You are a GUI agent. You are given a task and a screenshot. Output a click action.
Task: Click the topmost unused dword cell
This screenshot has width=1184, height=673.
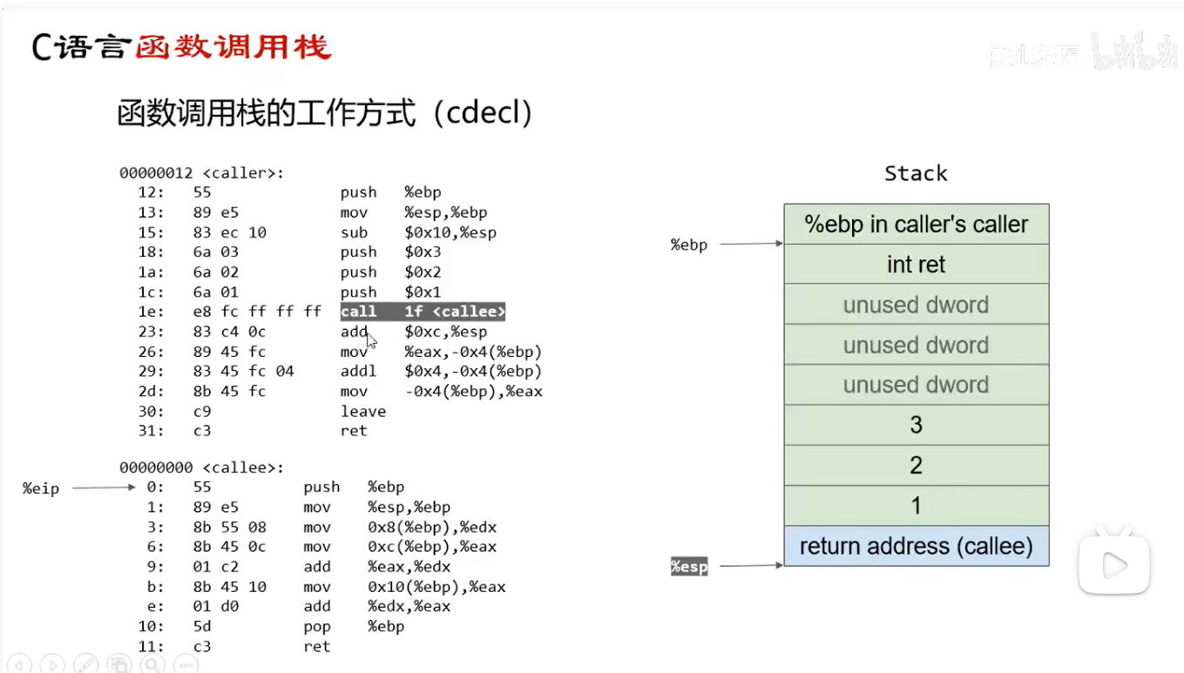[916, 304]
